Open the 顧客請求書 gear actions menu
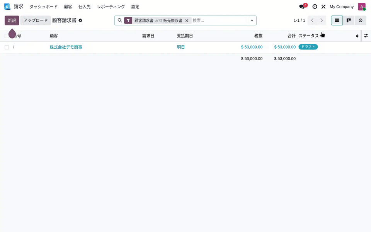 [80, 20]
